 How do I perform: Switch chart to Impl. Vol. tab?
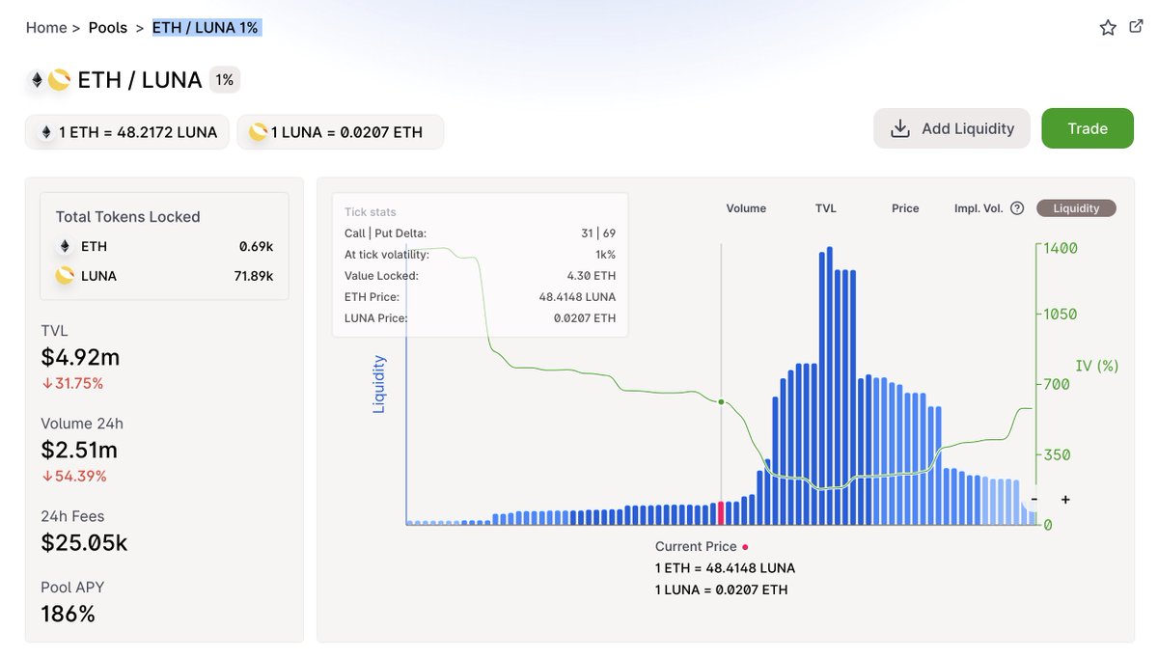click(x=979, y=208)
